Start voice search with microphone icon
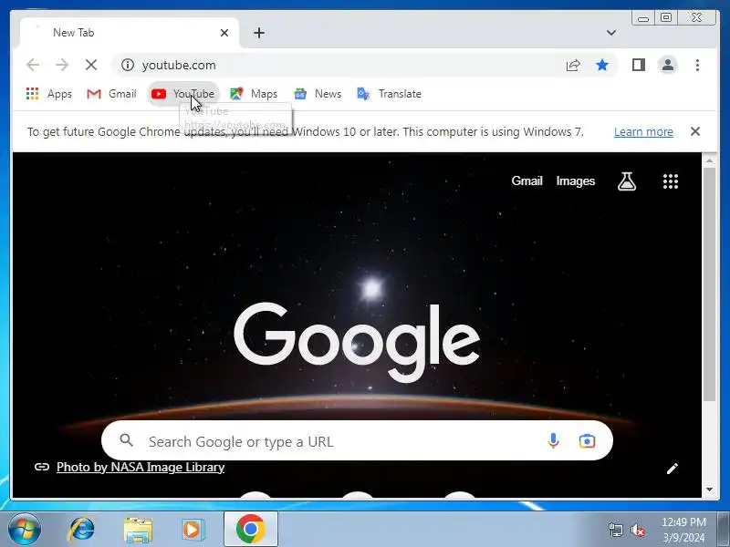 (x=553, y=440)
